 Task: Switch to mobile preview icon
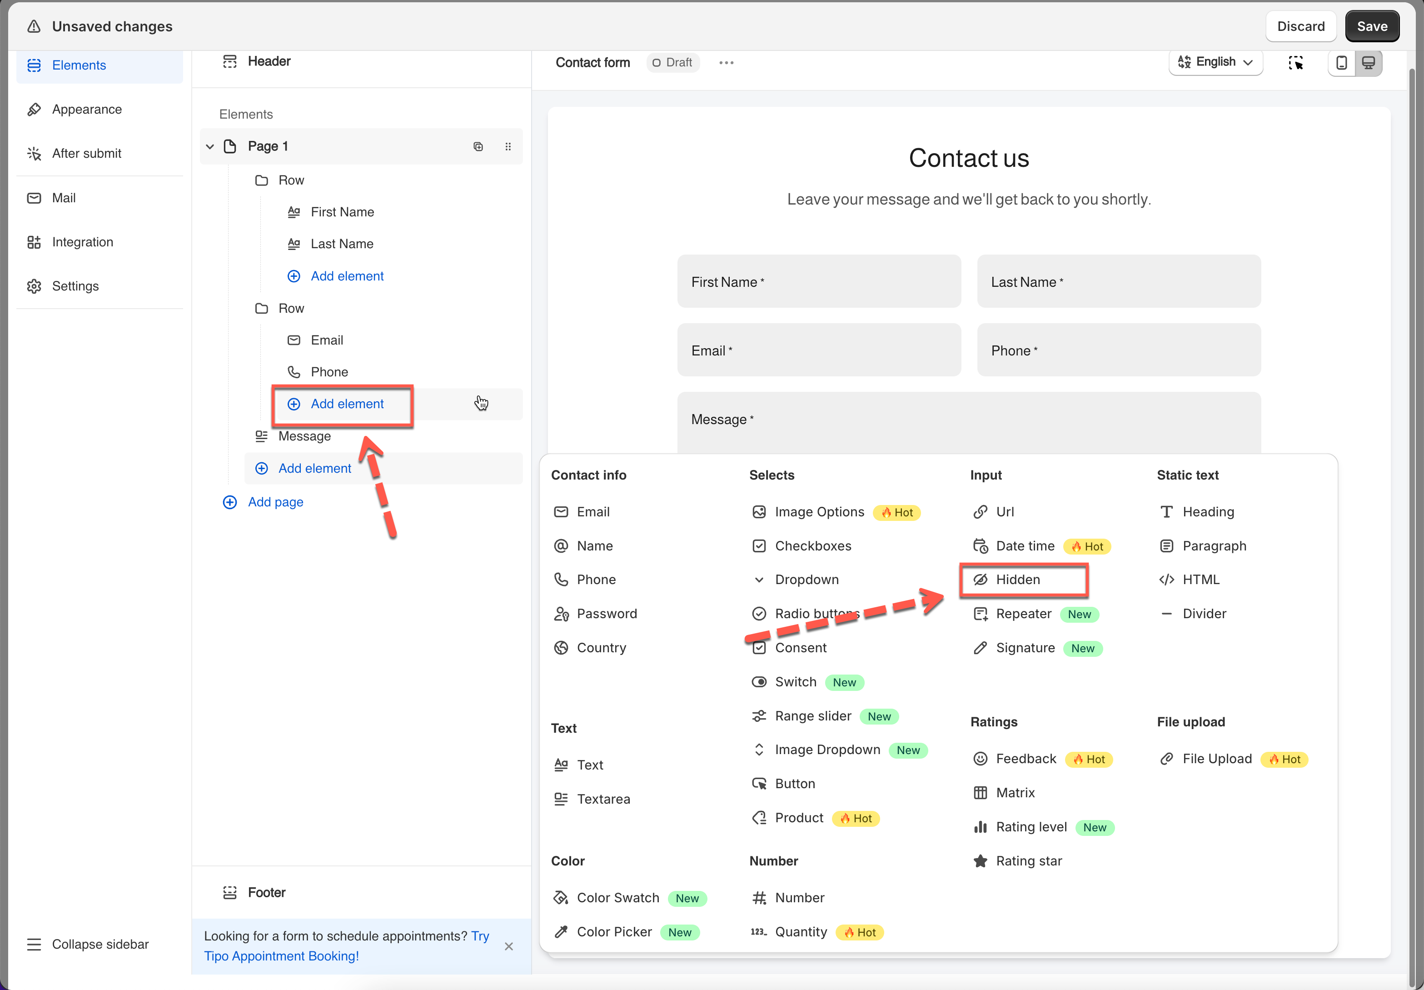point(1341,63)
